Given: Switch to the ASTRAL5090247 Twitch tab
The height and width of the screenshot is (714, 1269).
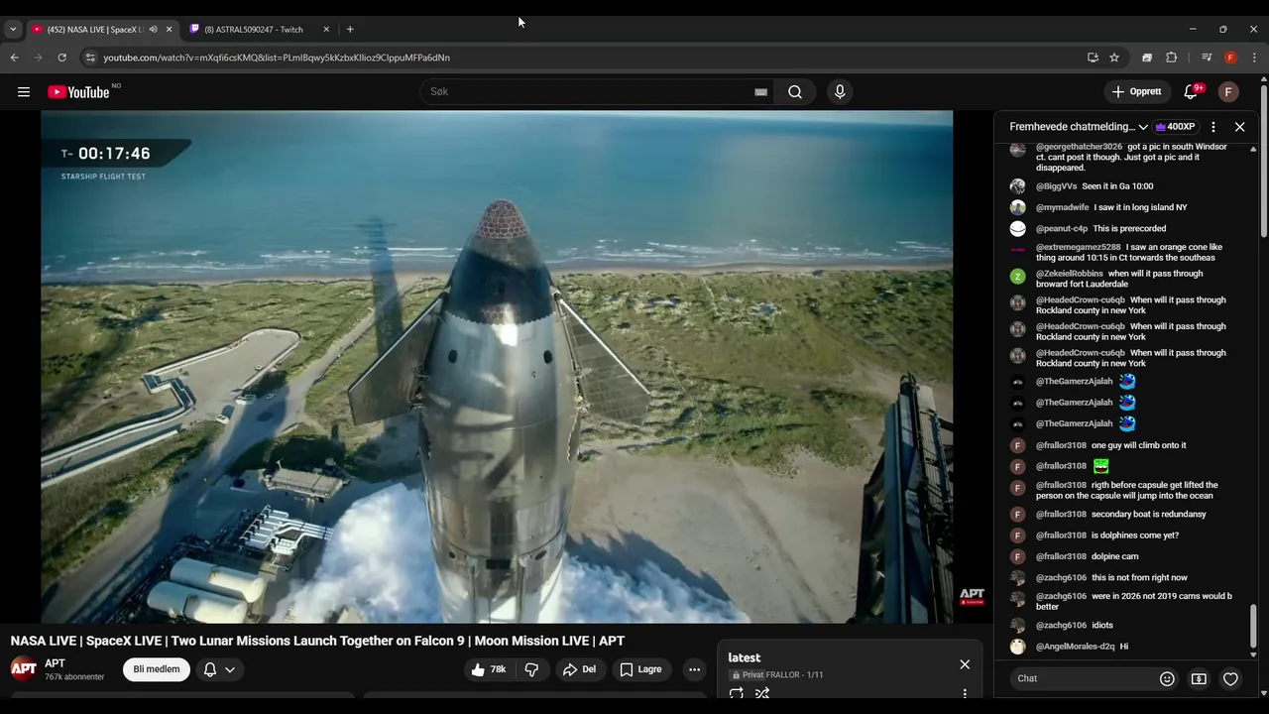Looking at the screenshot, I should [254, 30].
